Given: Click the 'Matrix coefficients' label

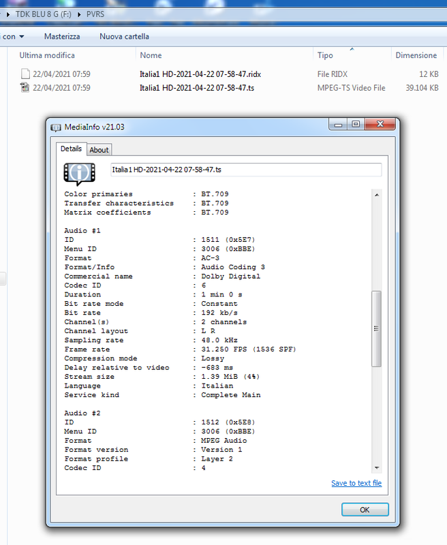Looking at the screenshot, I should pyautogui.click(x=108, y=213).
